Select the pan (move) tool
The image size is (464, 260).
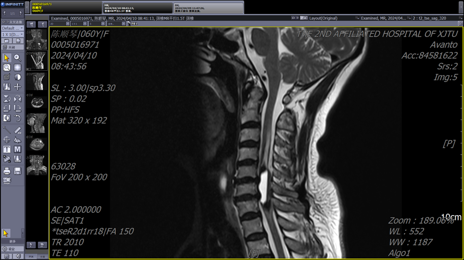[x=17, y=87]
